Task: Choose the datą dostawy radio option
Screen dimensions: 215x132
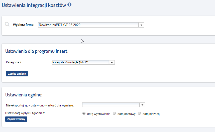Action: [114, 113]
